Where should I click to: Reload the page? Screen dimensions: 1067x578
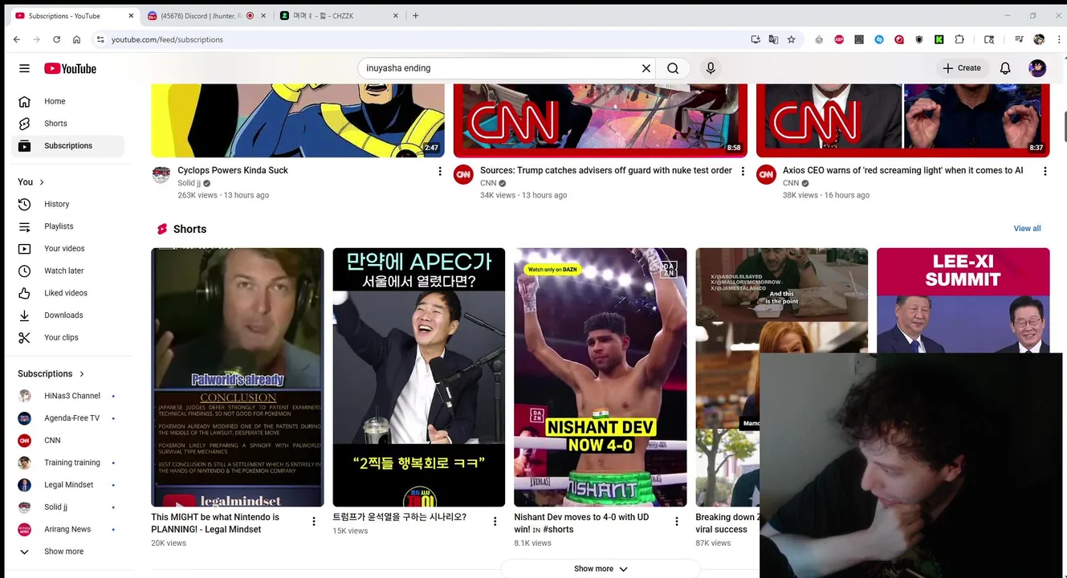click(x=56, y=39)
